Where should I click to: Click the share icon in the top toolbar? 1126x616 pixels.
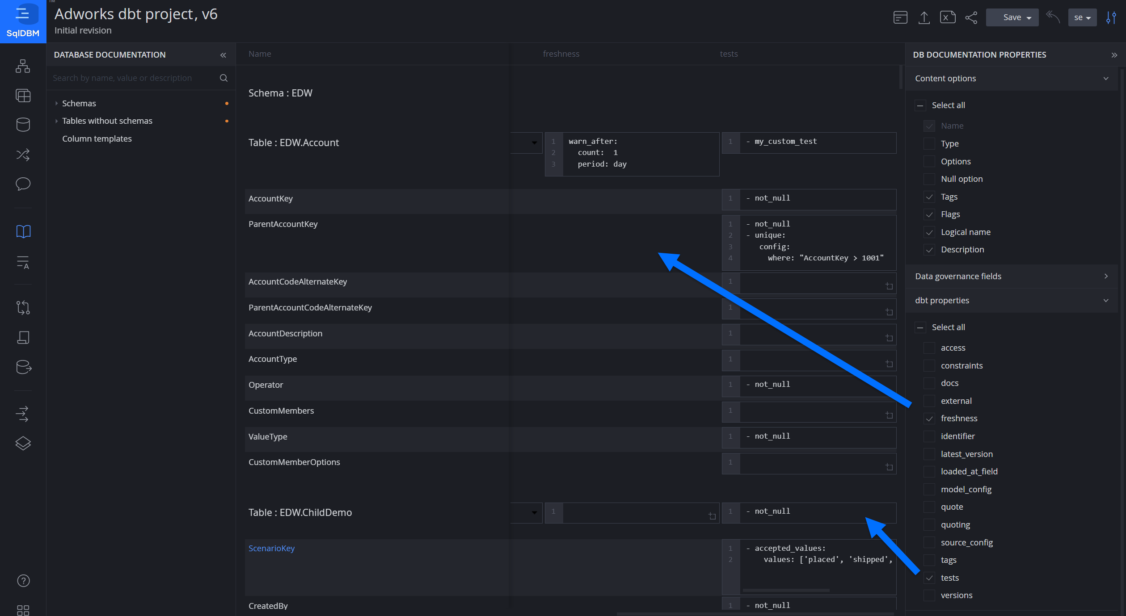pos(971,17)
